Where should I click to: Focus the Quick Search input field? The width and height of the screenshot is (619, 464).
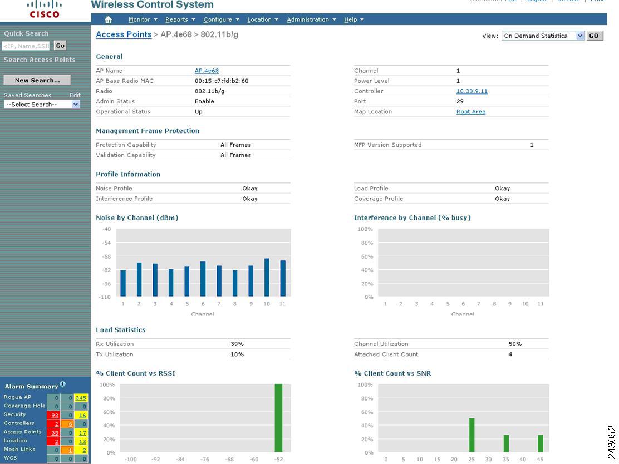point(26,46)
